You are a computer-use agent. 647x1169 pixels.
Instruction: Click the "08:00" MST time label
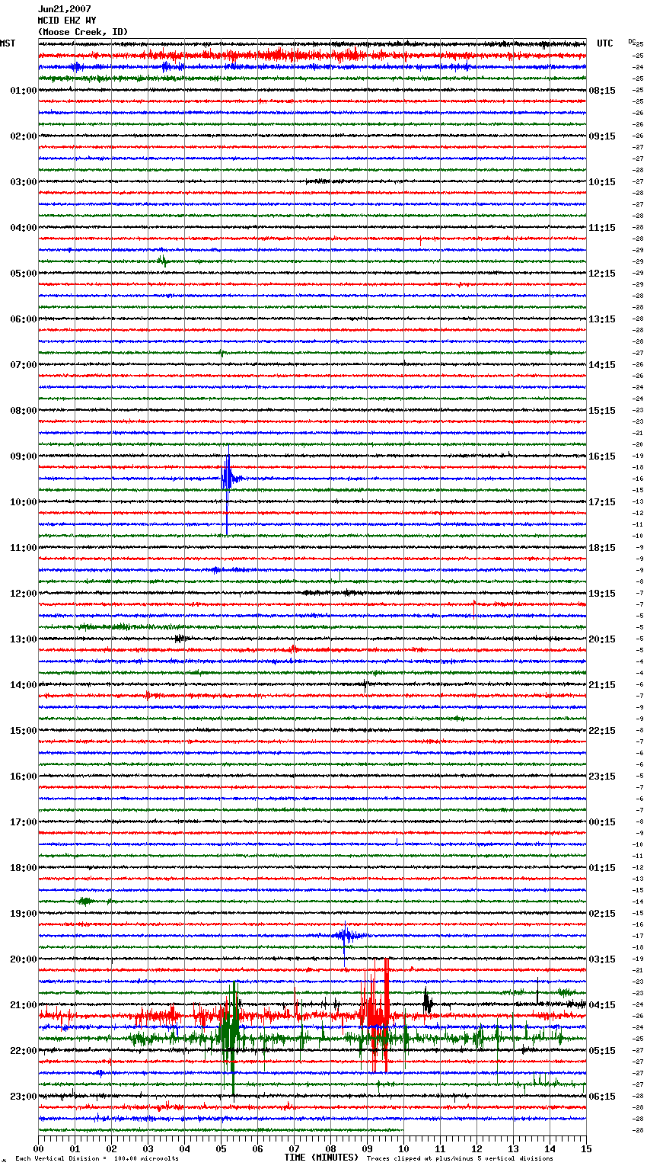24,411
